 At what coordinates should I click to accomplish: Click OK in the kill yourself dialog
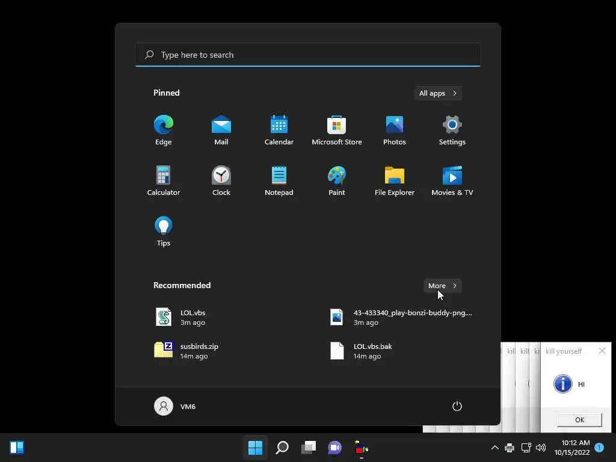[x=579, y=419]
